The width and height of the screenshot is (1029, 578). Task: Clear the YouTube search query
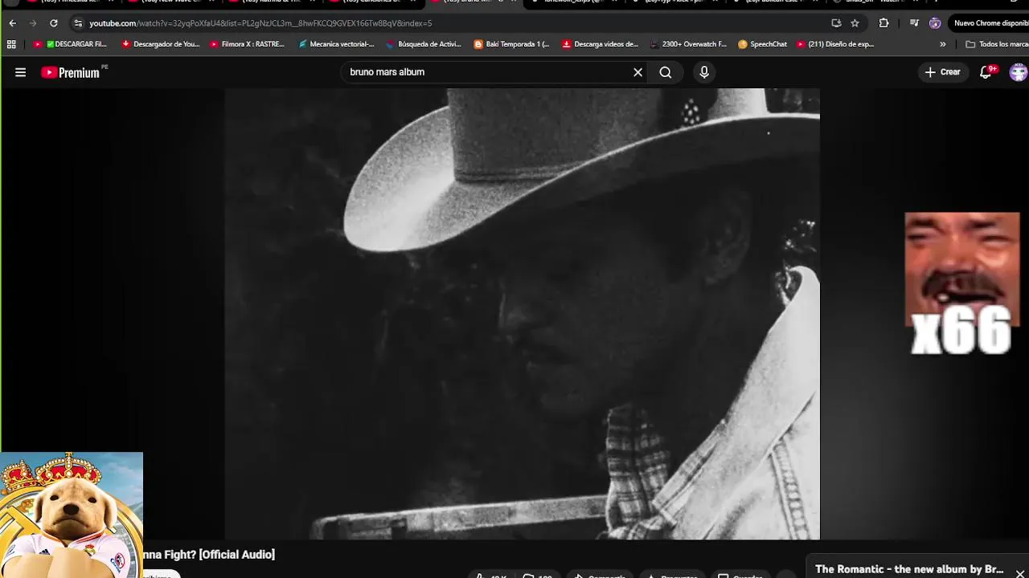click(x=637, y=72)
